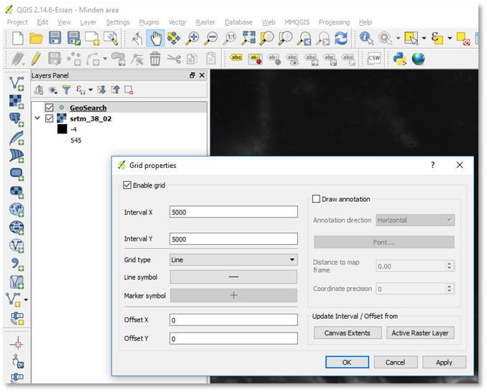This screenshot has width=487, height=392.
Task: Click Remove Layer icon in Layers Panel
Action: [x=129, y=90]
